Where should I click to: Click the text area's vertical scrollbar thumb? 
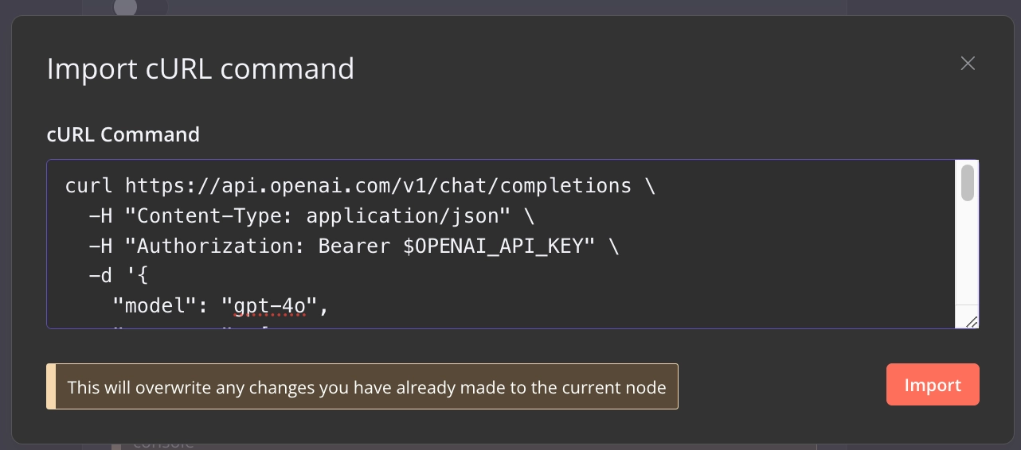pos(968,183)
